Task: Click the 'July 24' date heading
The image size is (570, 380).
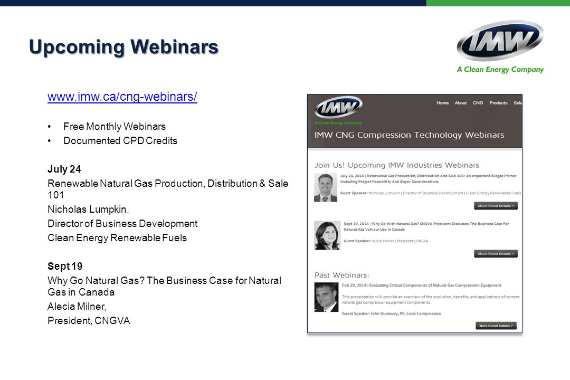Action: pyautogui.click(x=64, y=169)
